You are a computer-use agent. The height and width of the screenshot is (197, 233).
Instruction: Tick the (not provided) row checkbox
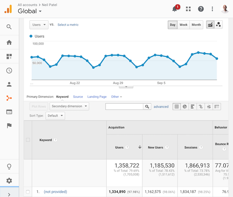(28, 192)
